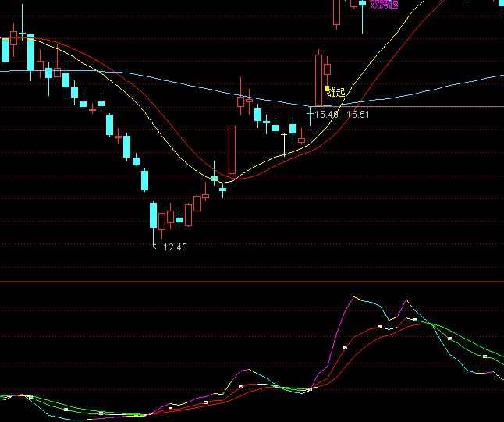Click the magenta 双跨越 signal label
504x422 pixels.
pyautogui.click(x=384, y=5)
